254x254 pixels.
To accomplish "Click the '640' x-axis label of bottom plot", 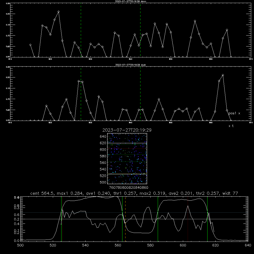I will (248, 245).
